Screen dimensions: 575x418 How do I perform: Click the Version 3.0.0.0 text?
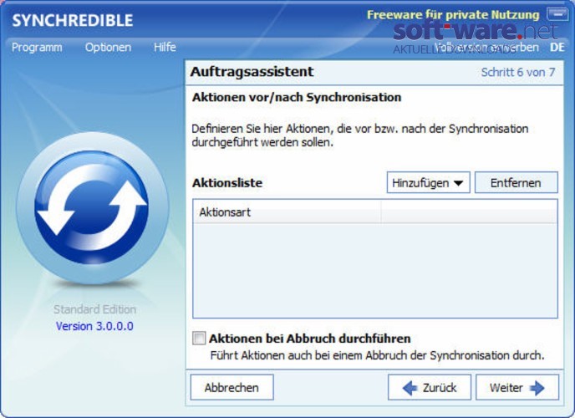click(94, 326)
